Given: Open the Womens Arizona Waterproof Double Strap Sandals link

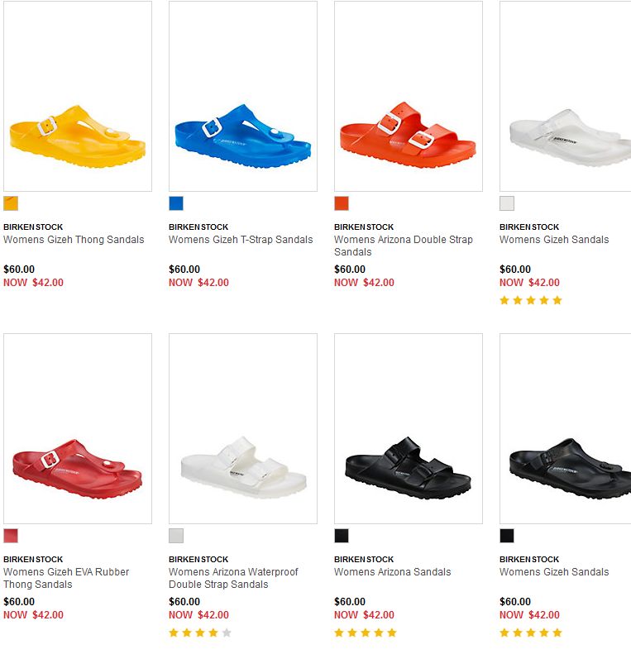Looking at the screenshot, I should 233,578.
